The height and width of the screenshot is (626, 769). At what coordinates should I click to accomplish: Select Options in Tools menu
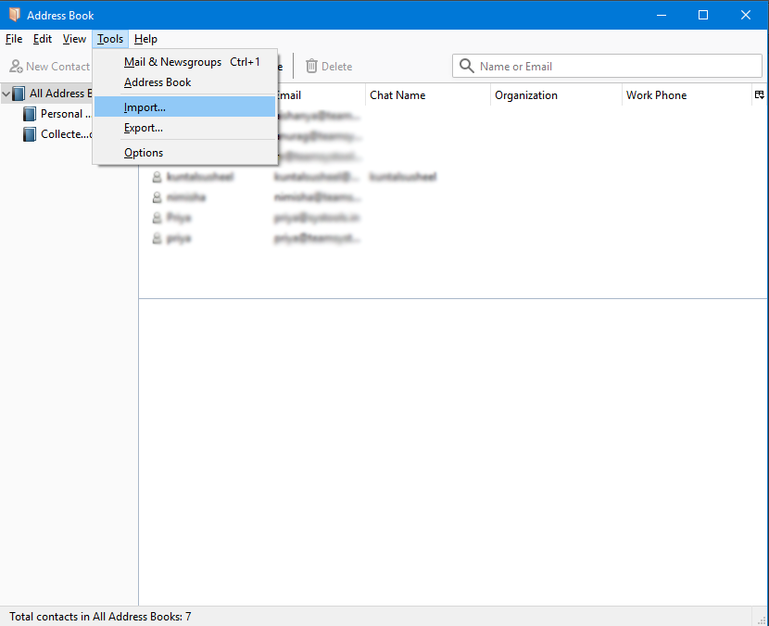185,153
